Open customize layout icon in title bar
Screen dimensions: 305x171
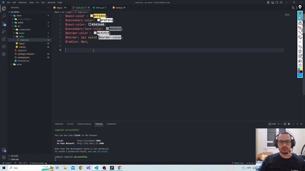click(281, 2)
